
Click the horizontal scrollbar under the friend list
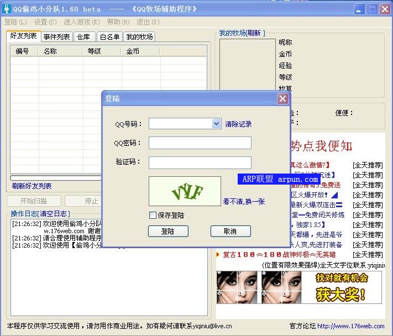[56, 178]
